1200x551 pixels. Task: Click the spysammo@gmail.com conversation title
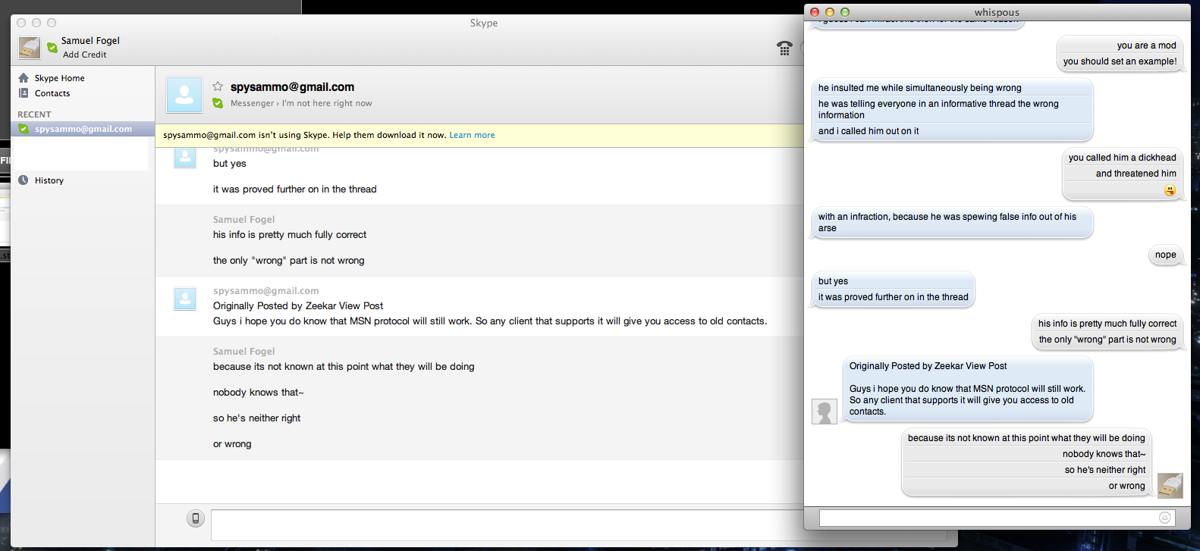click(x=292, y=87)
